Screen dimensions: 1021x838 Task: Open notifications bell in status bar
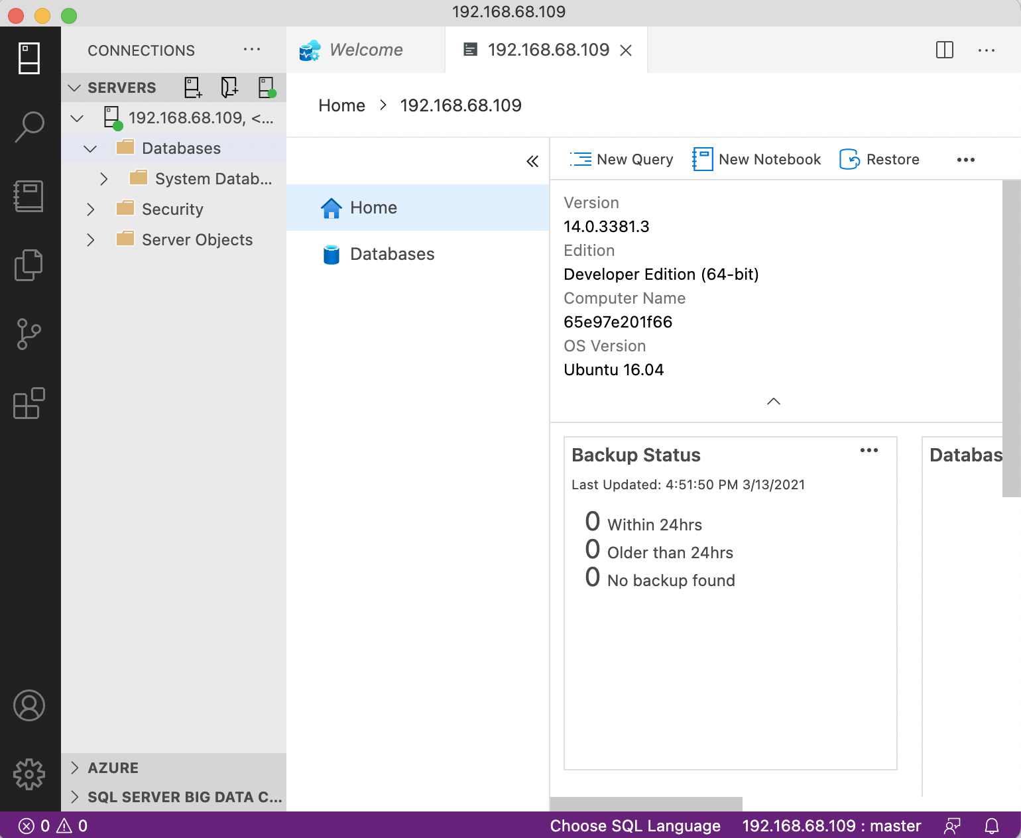[x=992, y=825]
